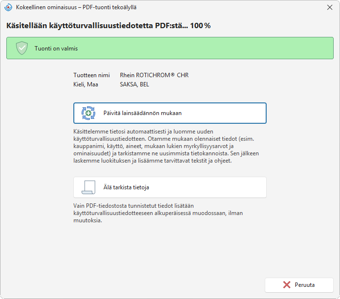Click the description starting 'Käsittelemme tietosi automaattisesti'
The image size is (340, 299).
166,146
